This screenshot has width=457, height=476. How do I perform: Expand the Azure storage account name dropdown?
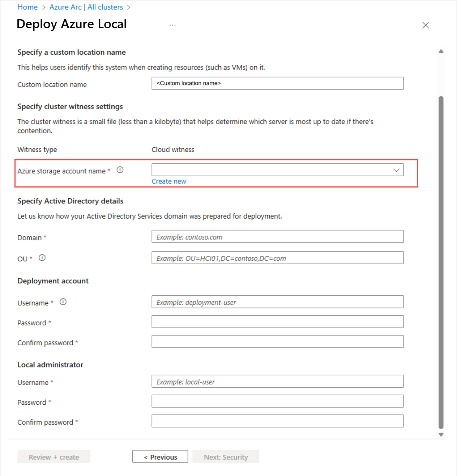tap(277, 170)
